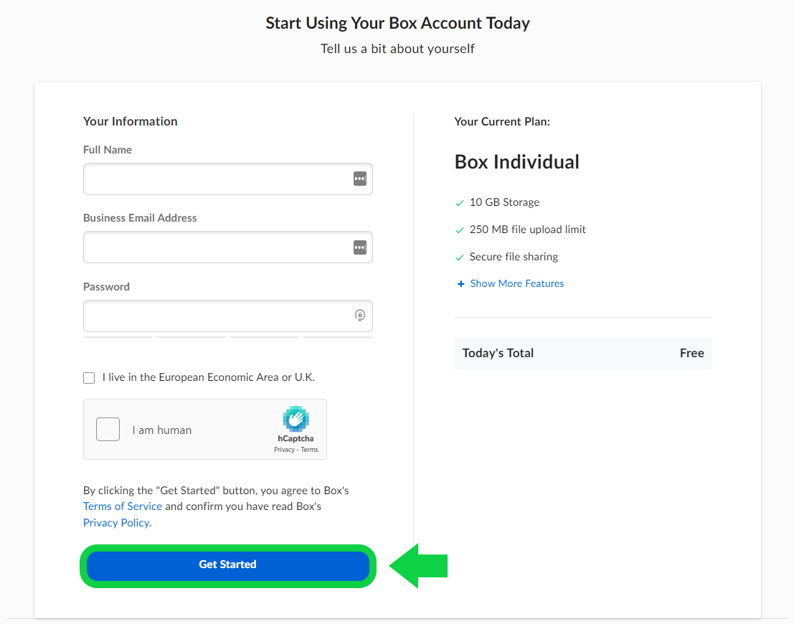The height and width of the screenshot is (624, 794).
Task: Click the 'Today's Total' label
Action: pos(498,353)
